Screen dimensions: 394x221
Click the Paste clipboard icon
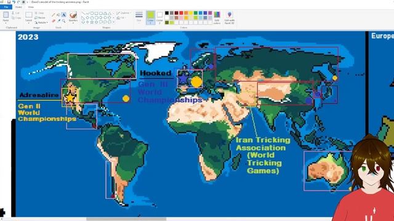(6, 15)
